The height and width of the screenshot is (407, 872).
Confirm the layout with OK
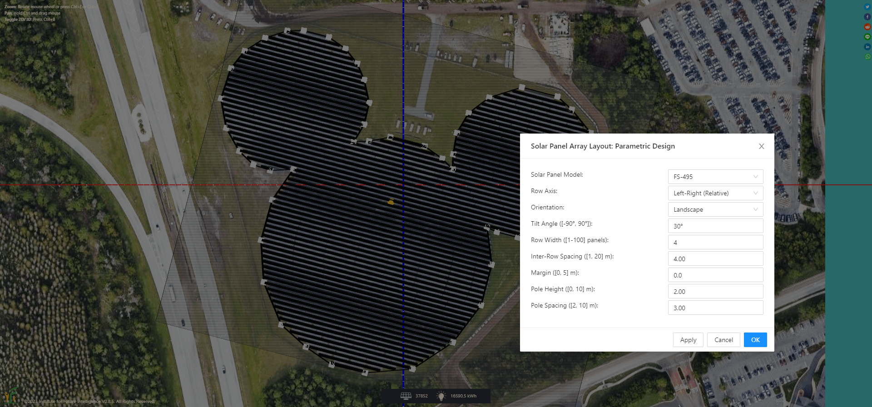pyautogui.click(x=755, y=340)
